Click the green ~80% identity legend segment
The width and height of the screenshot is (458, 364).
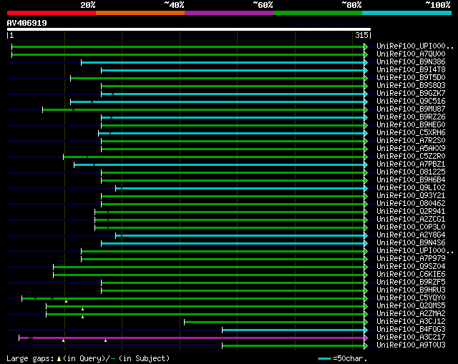click(x=318, y=13)
